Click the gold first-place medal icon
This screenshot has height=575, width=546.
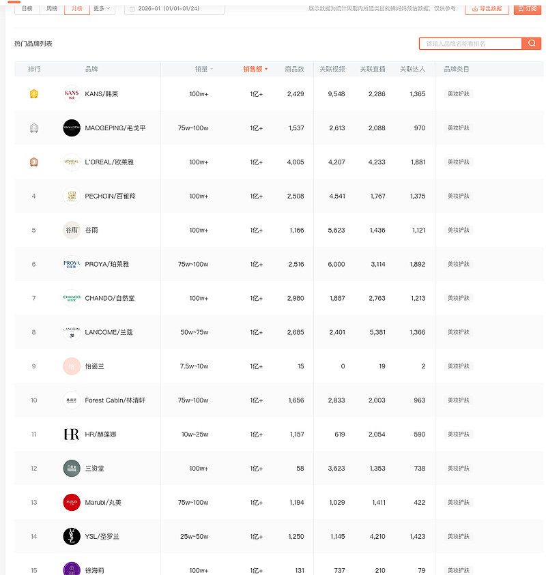(33, 94)
